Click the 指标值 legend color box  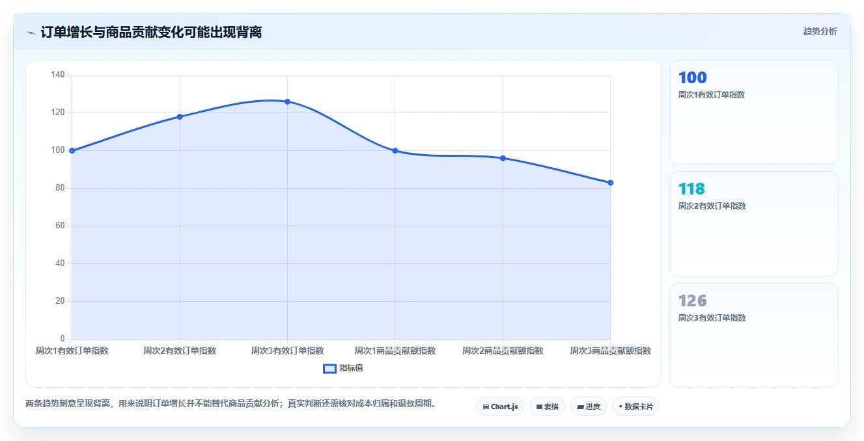coord(330,368)
